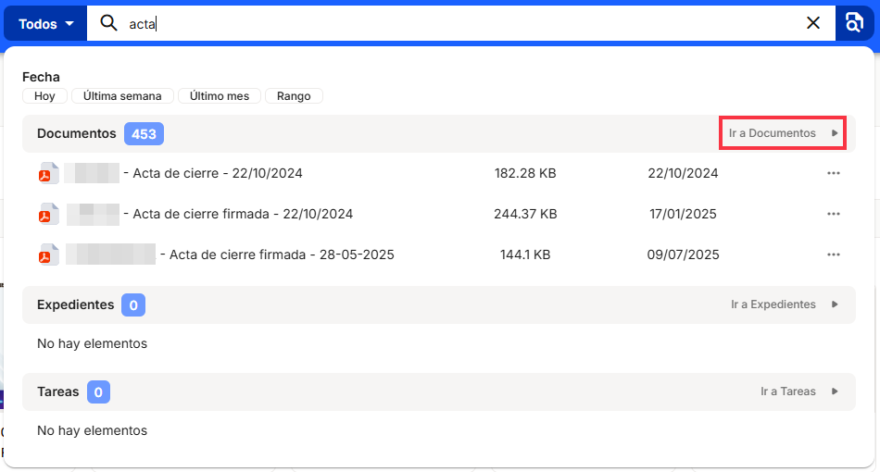This screenshot has height=472, width=880.
Task: Open the PDF icon for Acta de cierre 22/10/2024
Action: coord(48,174)
